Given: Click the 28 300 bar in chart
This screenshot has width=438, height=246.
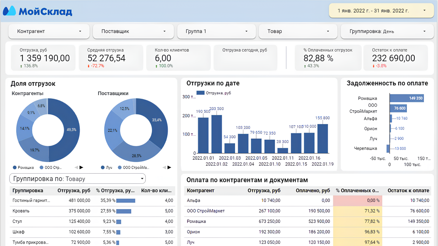Looking at the screenshot, I should 283,150.
